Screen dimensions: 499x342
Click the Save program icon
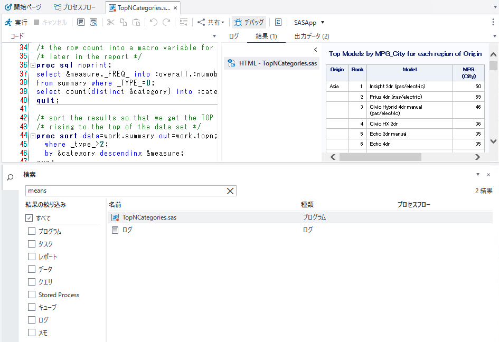coord(80,22)
